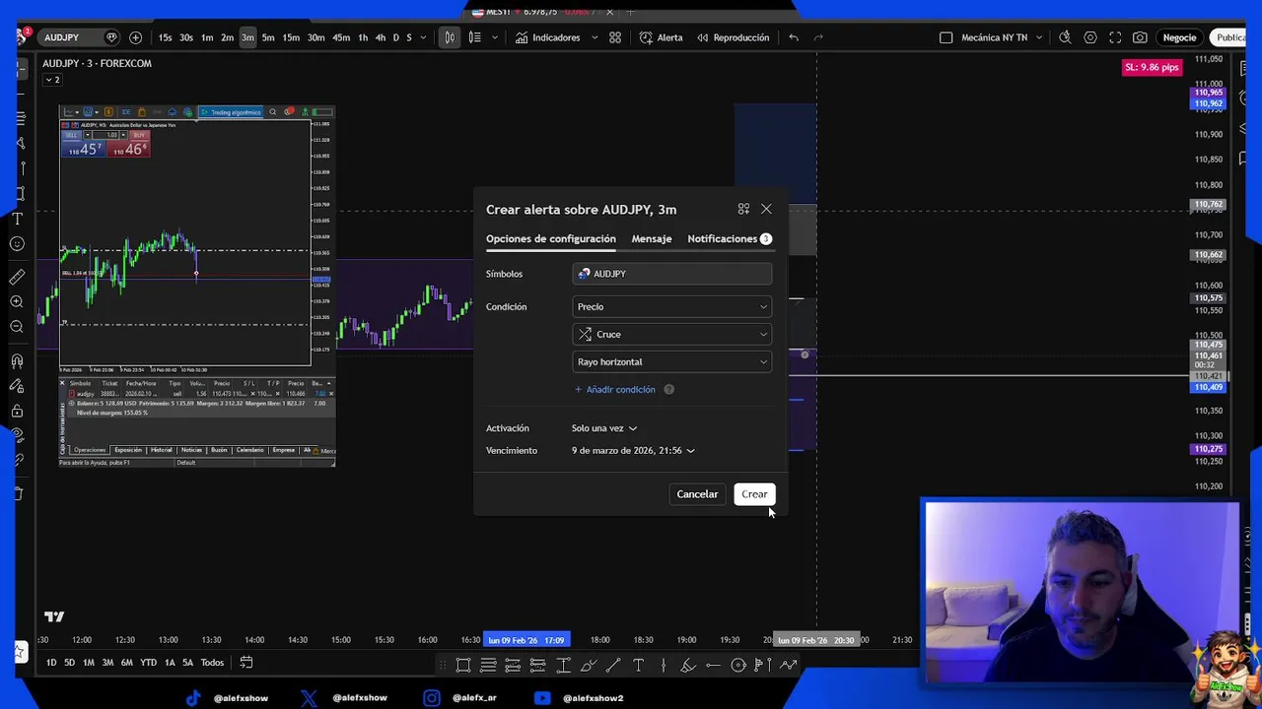Screen dimensions: 1262x709
Task: Select the horizontal ray tool in bottom toolbar
Action: click(x=713, y=666)
